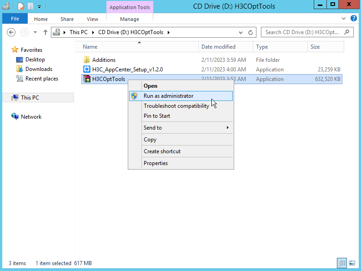Open the Manage tab under Application Tools
This screenshot has height=271, width=361.
pyautogui.click(x=130, y=19)
